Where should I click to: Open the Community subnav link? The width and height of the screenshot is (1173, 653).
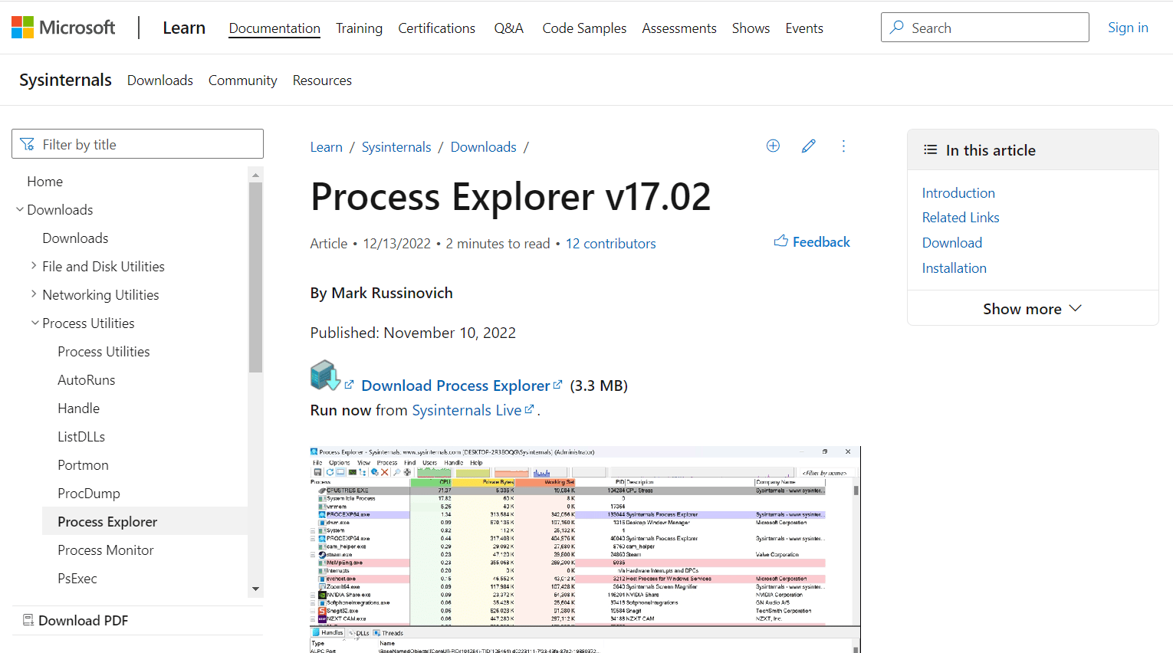coord(243,80)
